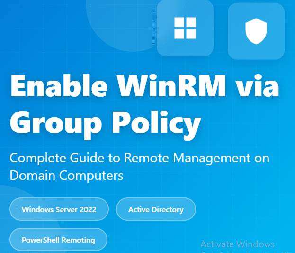Select the Active Directory tag
This screenshot has width=295, height=253.
156,209
